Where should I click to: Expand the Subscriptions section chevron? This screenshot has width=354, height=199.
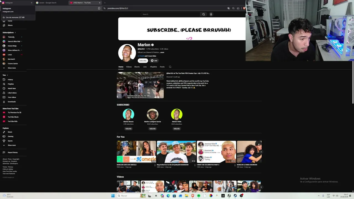point(15,33)
